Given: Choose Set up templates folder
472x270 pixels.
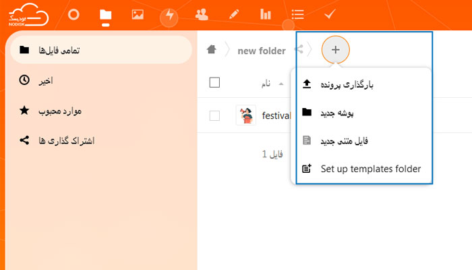Looking at the screenshot, I should tap(361, 169).
